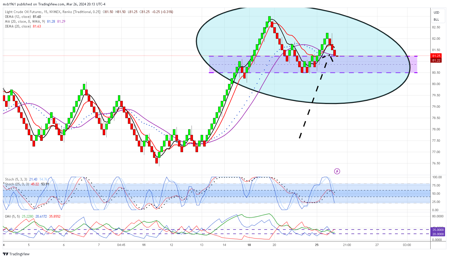Click the DEMA value 81.60 in legend
The image size is (449, 259).
point(37,17)
